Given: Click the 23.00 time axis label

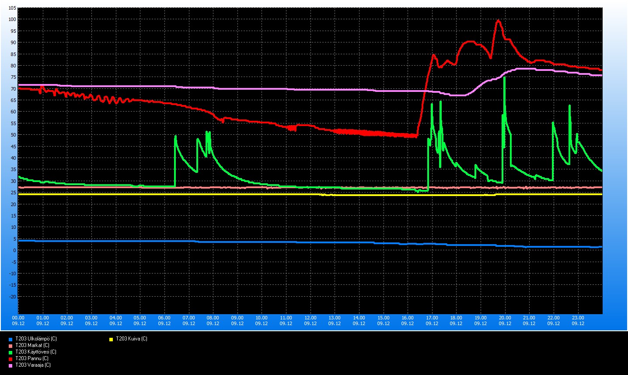Looking at the screenshot, I should [x=578, y=318].
